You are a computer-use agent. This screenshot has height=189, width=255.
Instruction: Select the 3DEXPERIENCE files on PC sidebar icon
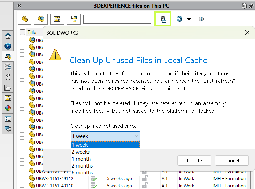(8, 56)
